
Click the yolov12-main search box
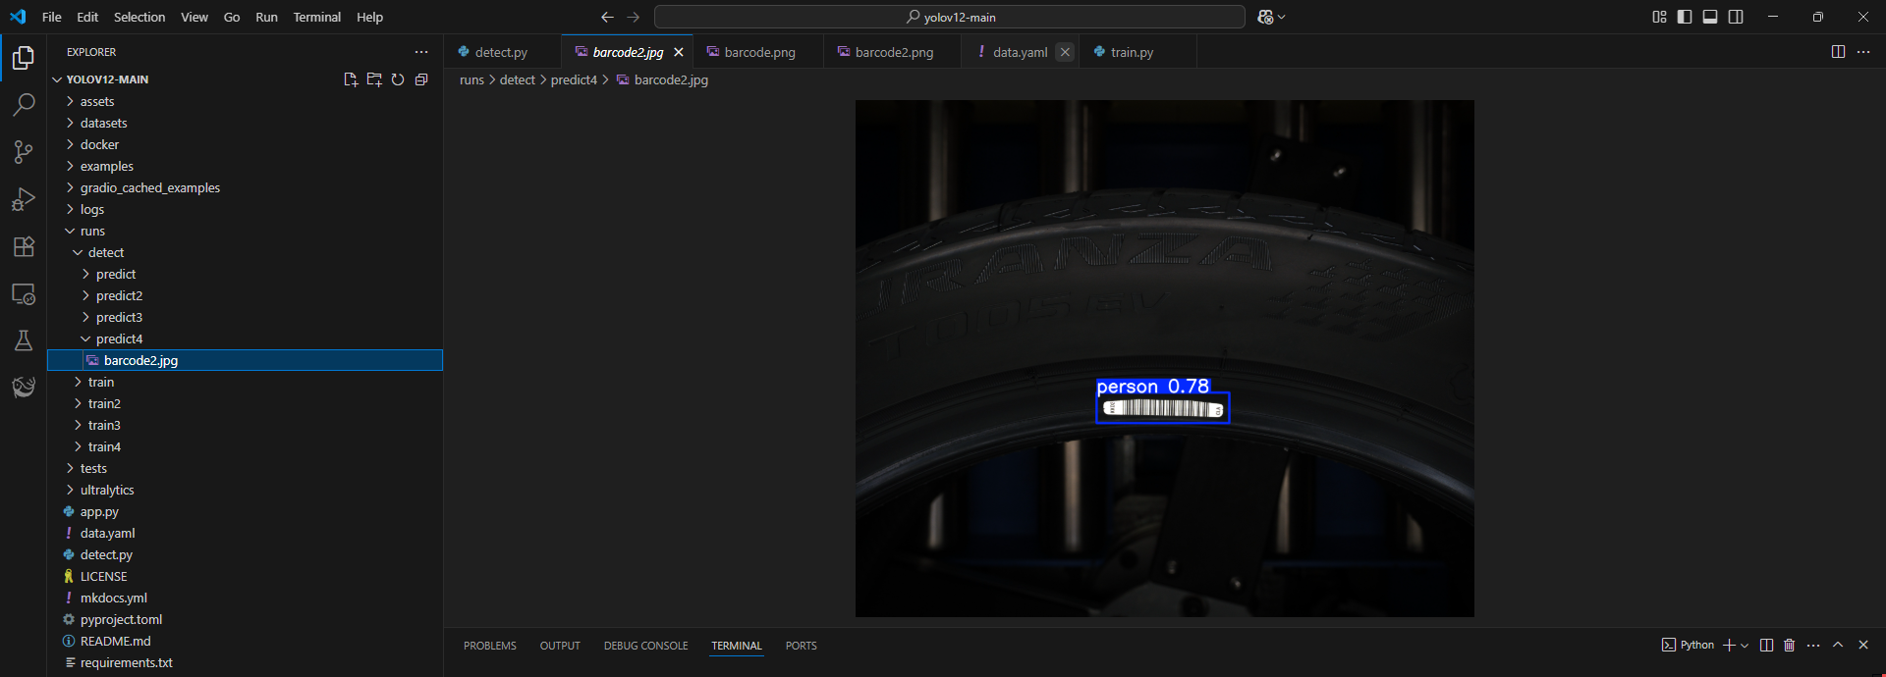950,17
